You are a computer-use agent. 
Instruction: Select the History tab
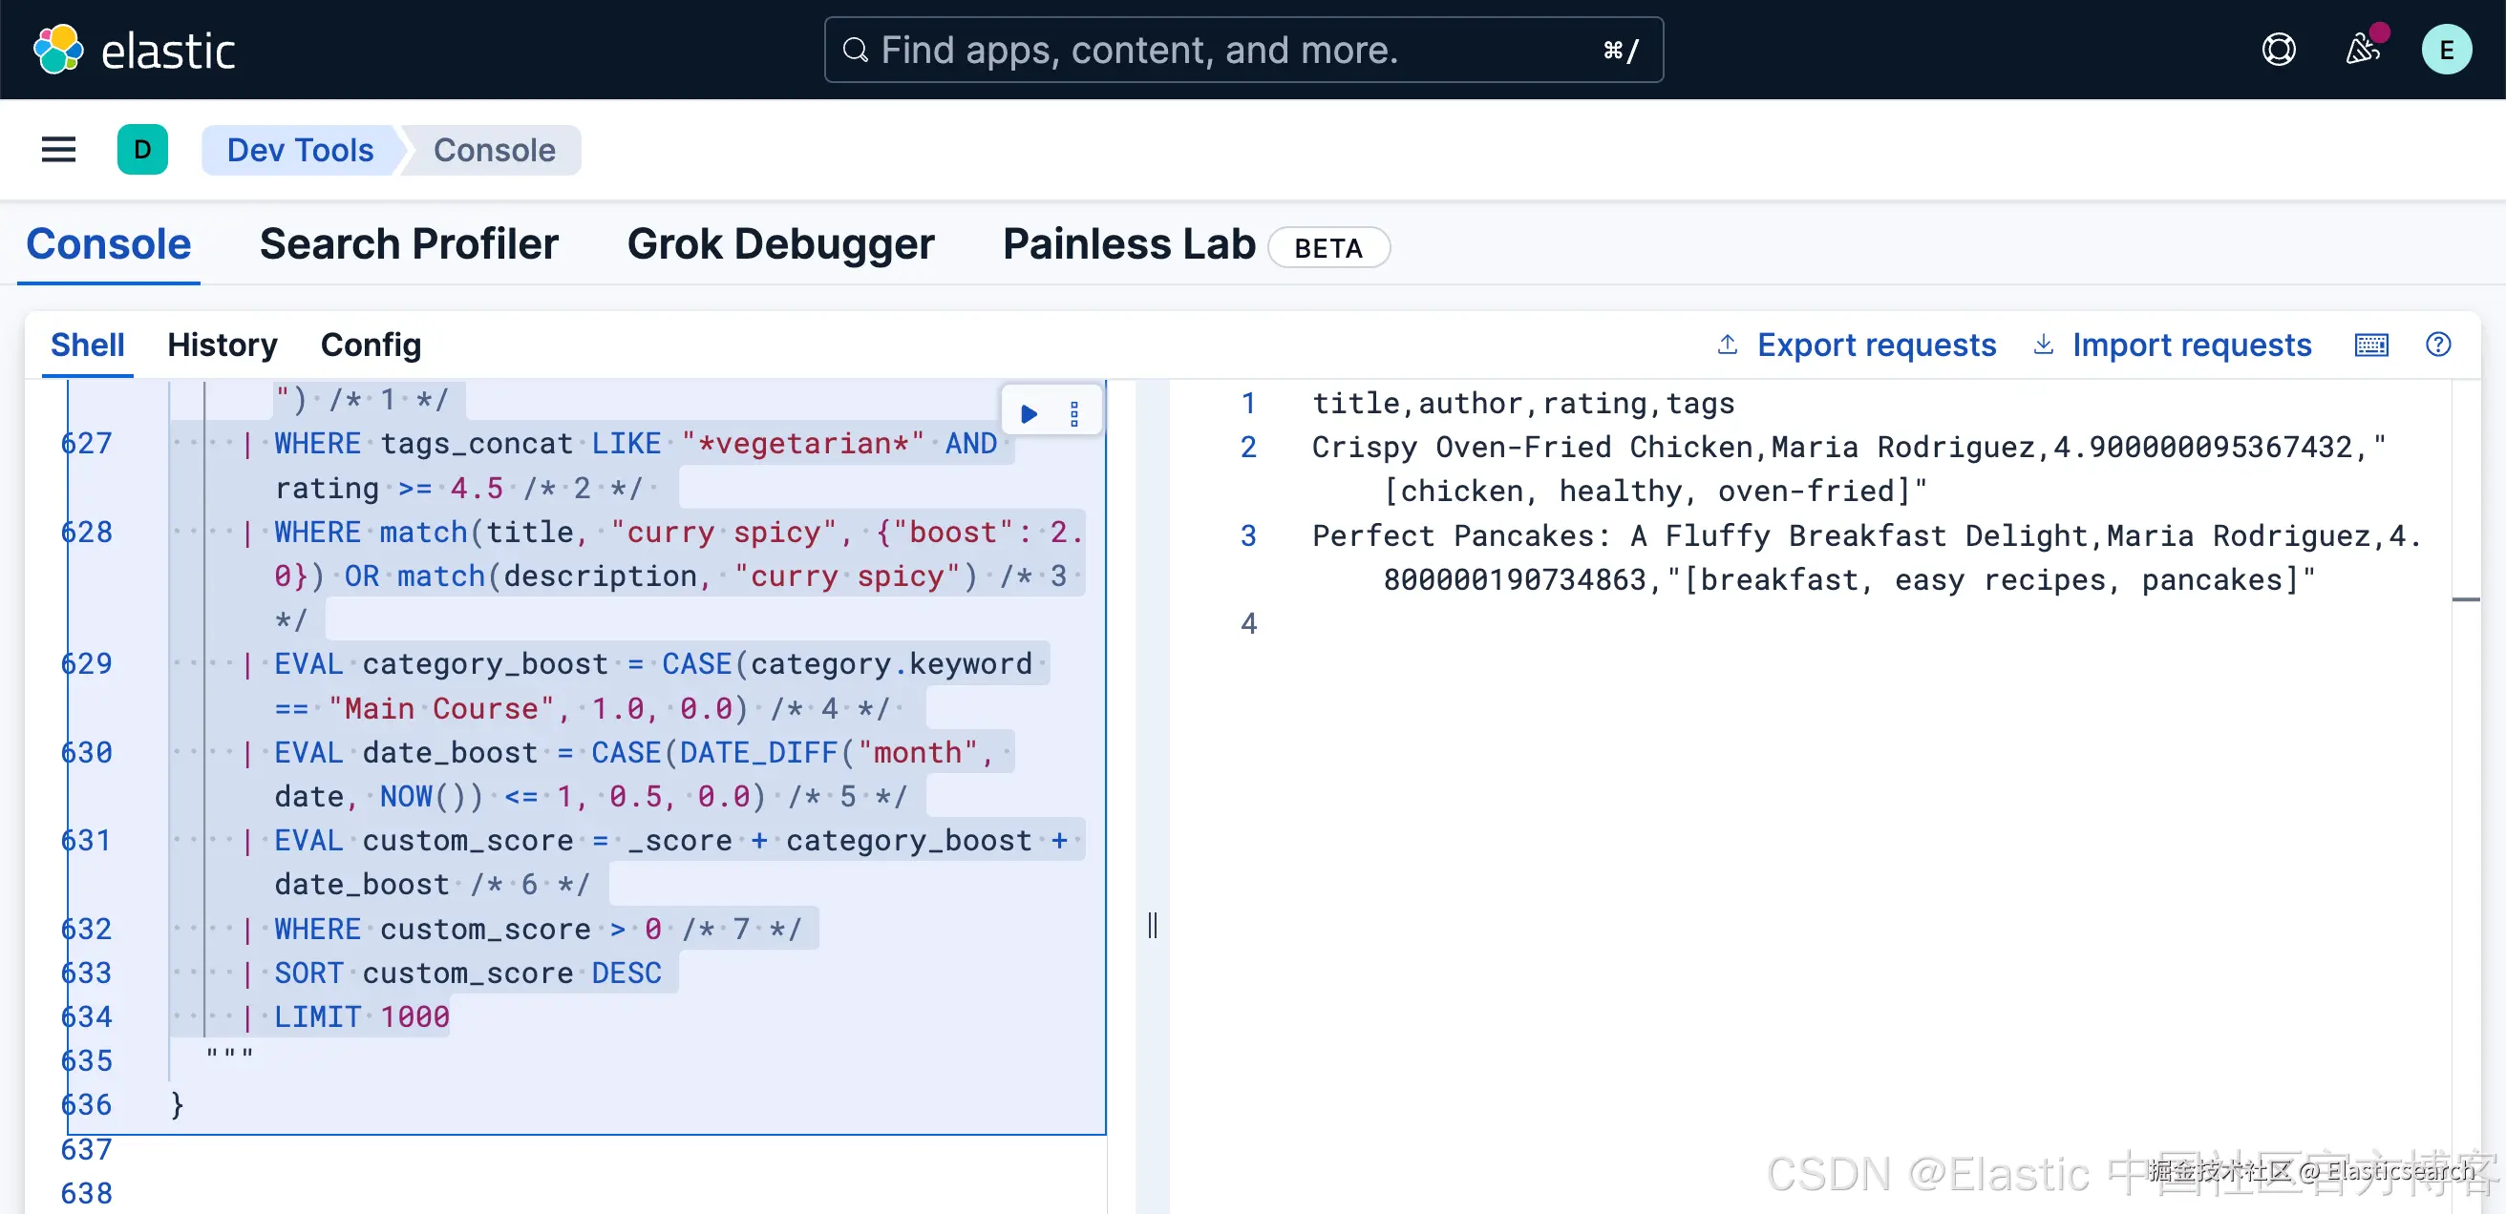(222, 345)
